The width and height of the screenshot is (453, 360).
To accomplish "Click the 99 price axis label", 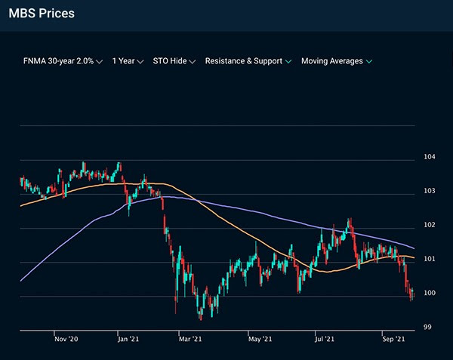I will 427,327.
